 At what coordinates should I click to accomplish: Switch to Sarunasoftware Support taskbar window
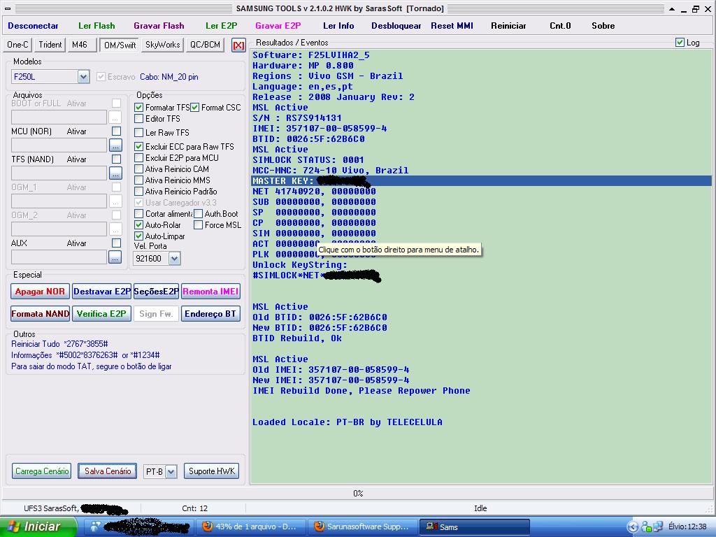tap(363, 527)
